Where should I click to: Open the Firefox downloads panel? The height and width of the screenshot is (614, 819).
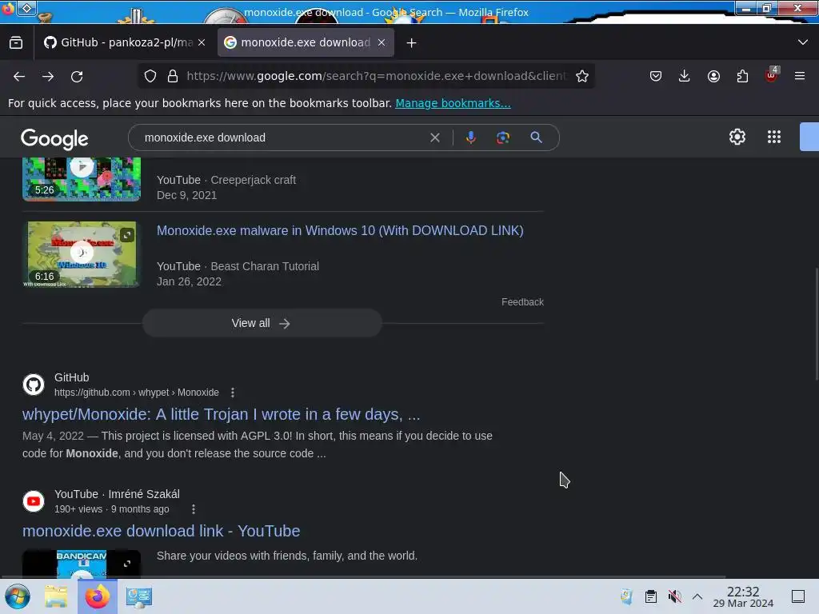[685, 76]
